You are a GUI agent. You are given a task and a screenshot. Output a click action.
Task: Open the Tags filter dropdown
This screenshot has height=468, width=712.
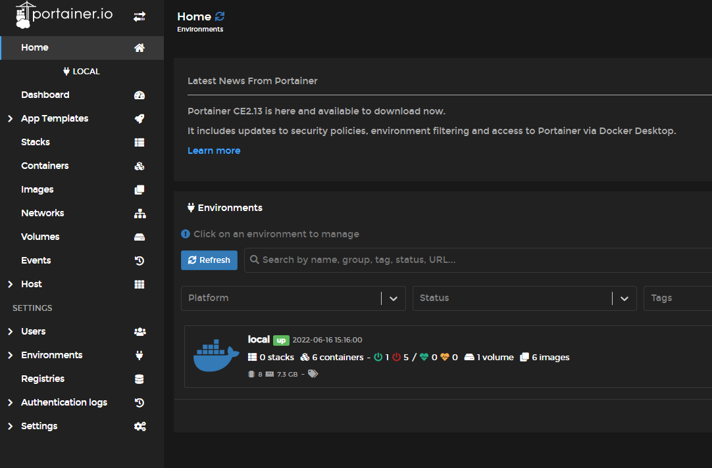pos(678,298)
